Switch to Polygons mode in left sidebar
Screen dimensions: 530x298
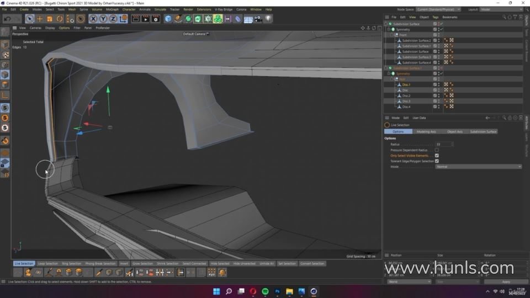pyautogui.click(x=5, y=84)
